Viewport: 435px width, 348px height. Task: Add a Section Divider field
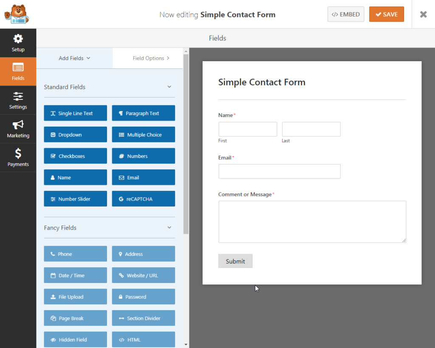tap(144, 318)
